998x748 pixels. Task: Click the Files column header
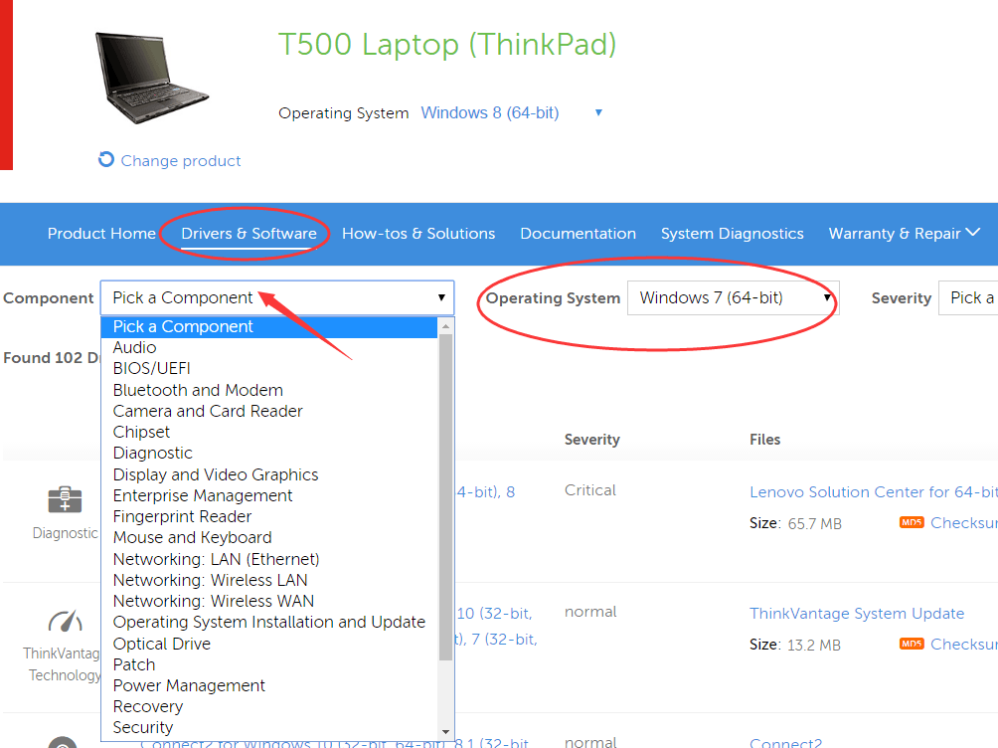[x=765, y=440]
